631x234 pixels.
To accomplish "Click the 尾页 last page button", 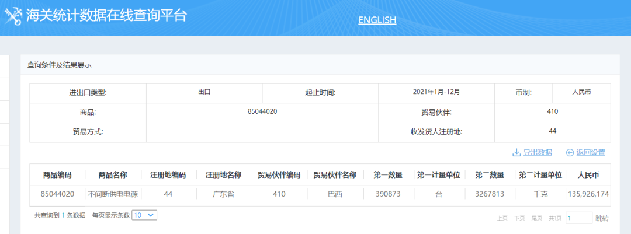I will (x=536, y=218).
